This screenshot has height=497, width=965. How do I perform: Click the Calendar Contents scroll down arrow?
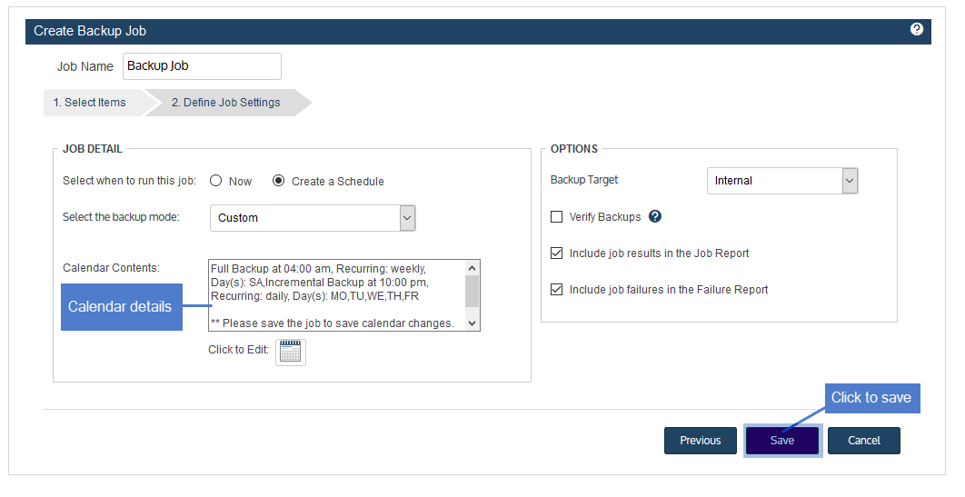tap(472, 323)
